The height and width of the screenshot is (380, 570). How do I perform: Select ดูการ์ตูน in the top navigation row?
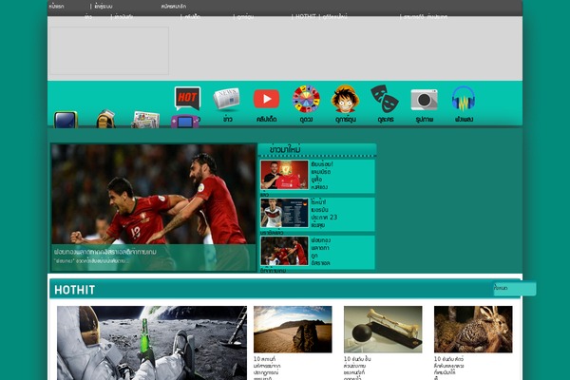tap(245, 16)
